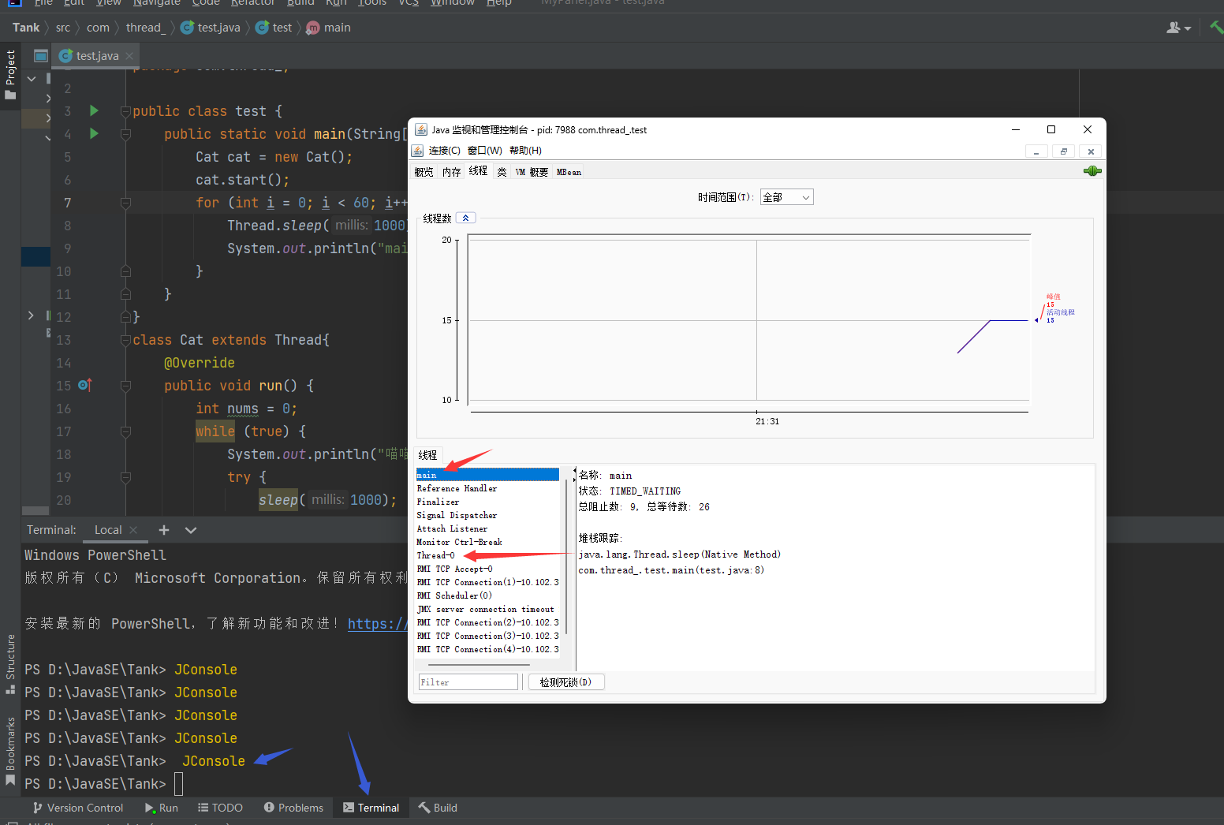Click the com breadcrumb in navigation bar
This screenshot has height=825, width=1224.
pyautogui.click(x=98, y=28)
